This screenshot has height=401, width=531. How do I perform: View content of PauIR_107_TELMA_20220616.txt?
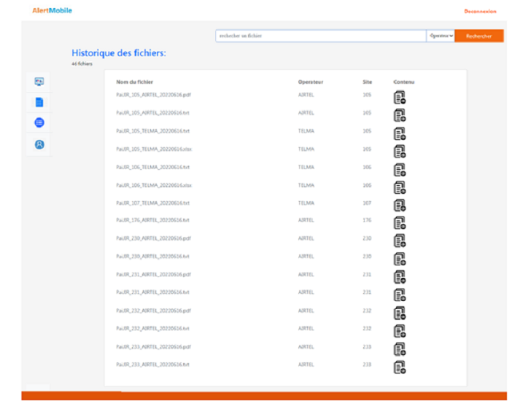pos(399,206)
